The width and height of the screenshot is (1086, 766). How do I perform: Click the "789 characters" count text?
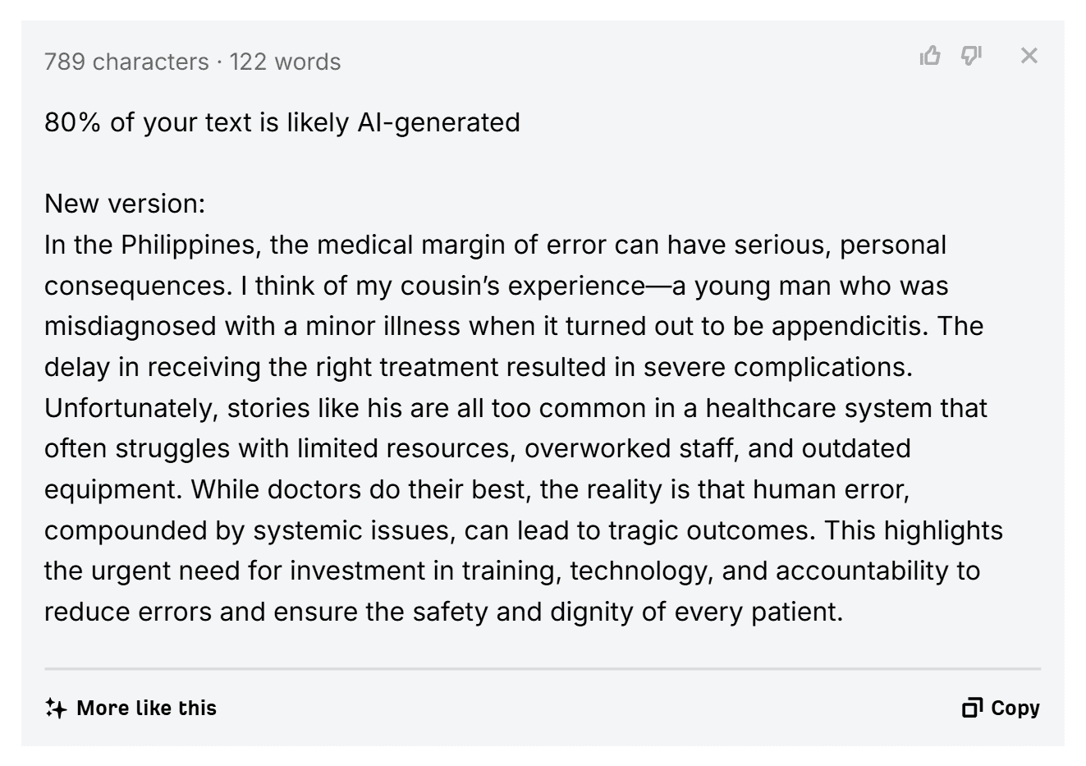tap(126, 62)
